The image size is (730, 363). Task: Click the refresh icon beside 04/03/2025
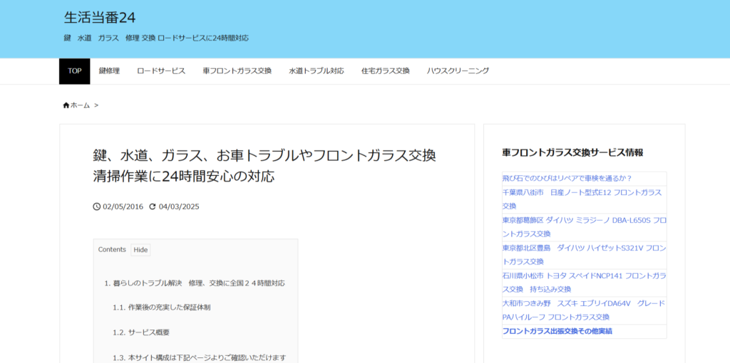(153, 206)
